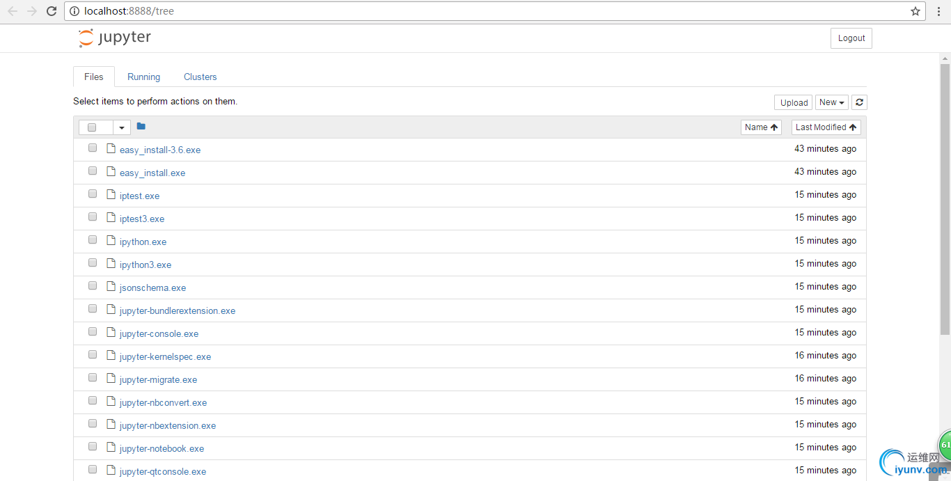
Task: Refresh the notebook file list
Action: point(860,102)
